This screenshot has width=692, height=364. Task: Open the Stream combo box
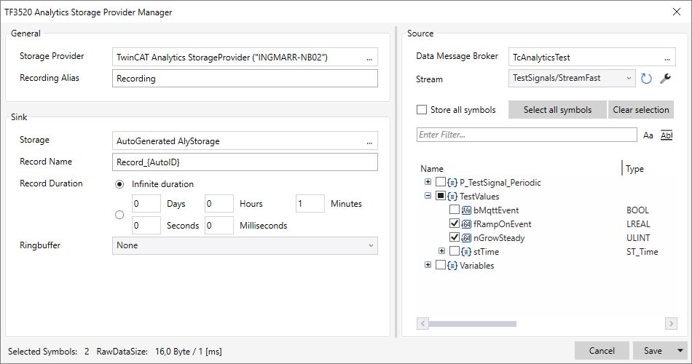point(572,78)
